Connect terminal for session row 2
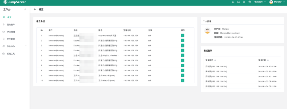Screen dimensions: 287x109 pos(182,41)
